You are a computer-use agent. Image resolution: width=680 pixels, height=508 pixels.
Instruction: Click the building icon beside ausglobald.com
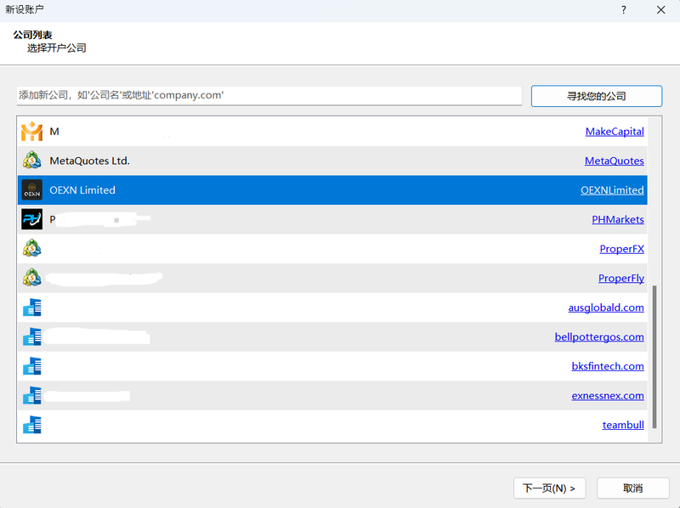tap(32, 308)
